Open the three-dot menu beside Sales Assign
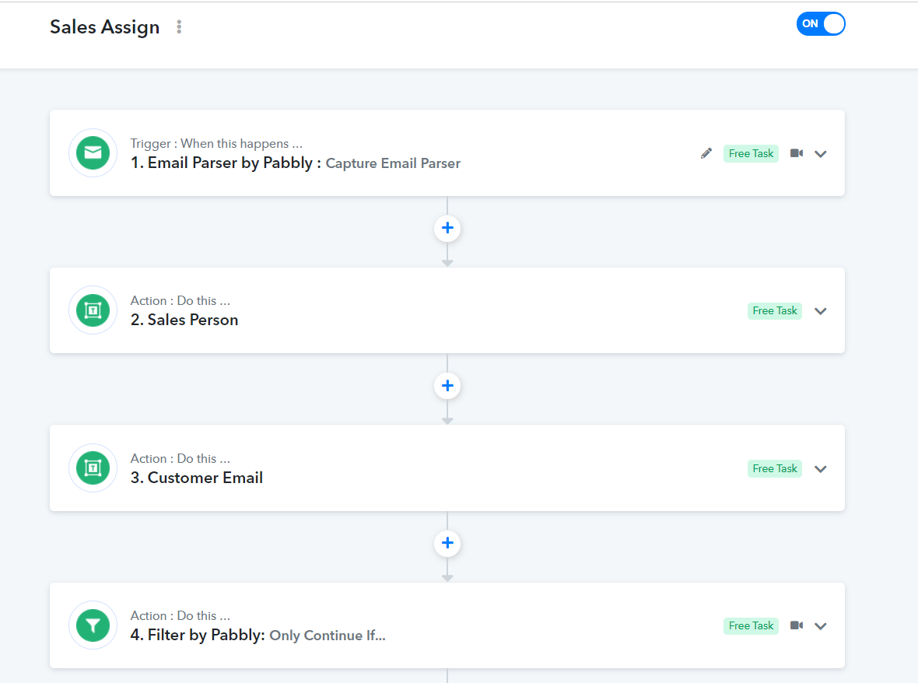 tap(179, 27)
